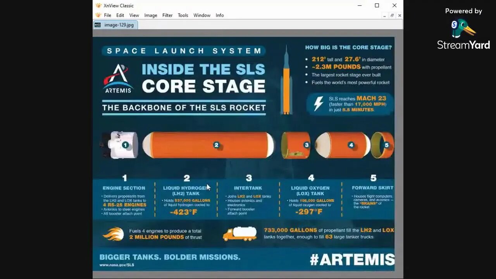The width and height of the screenshot is (496, 279).
Task: Click the StreamYard duck logo
Action: click(x=463, y=28)
